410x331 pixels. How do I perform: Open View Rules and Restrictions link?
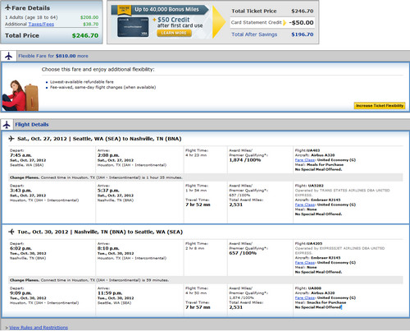(39, 328)
